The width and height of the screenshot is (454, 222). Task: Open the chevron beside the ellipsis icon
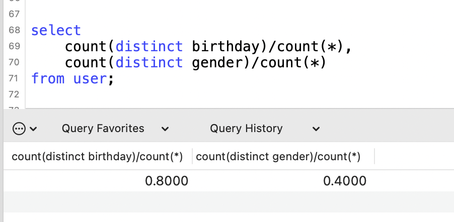click(33, 129)
